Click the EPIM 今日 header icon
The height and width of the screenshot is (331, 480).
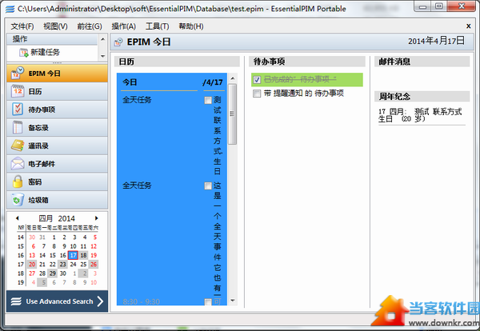(118, 42)
